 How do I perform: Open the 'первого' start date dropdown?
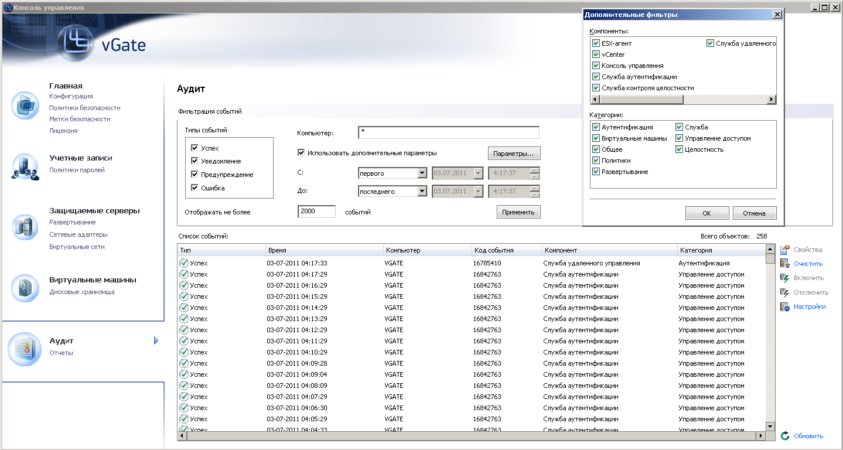(422, 173)
